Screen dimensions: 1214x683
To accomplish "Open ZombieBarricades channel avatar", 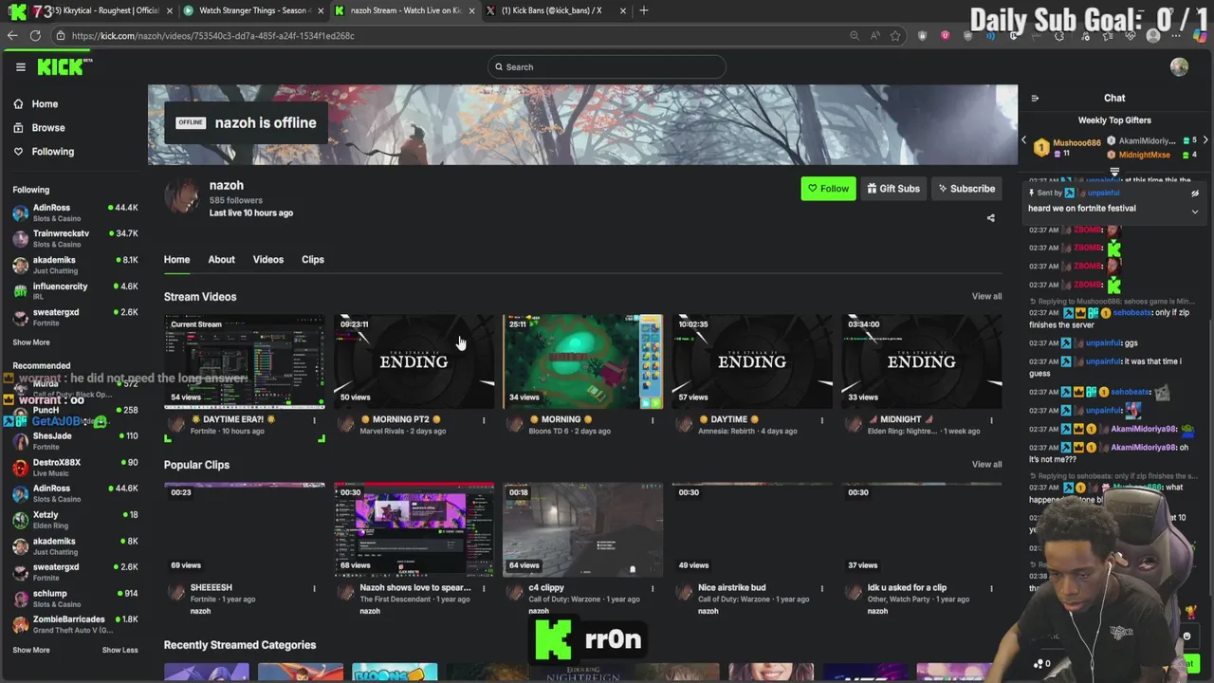I will click(20, 624).
